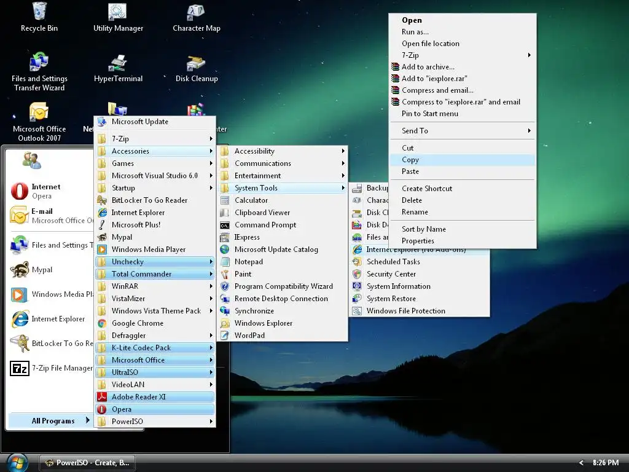629x472 pixels.
Task: Click the Calculator icon in Accessories menu
Action: pyautogui.click(x=225, y=200)
